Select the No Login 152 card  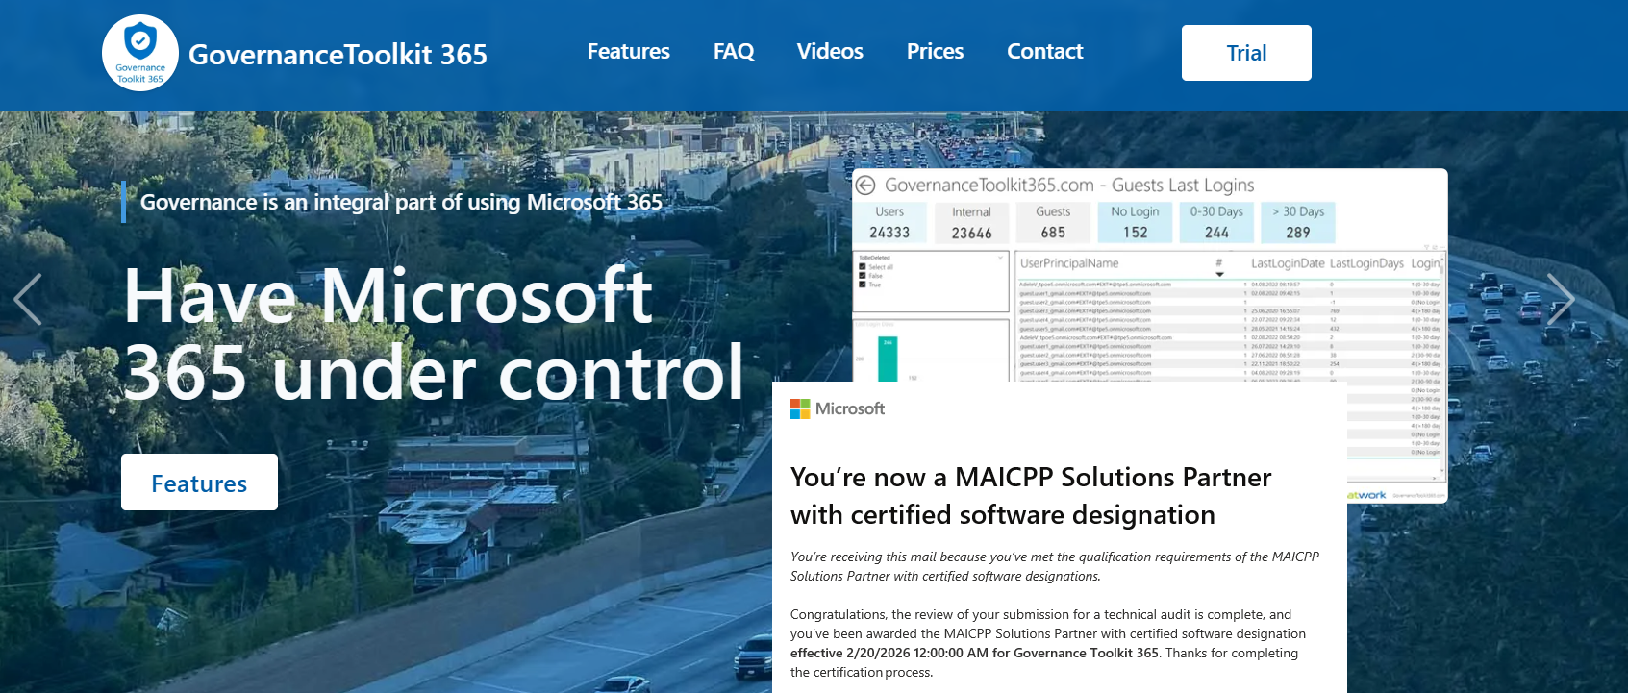1135,222
